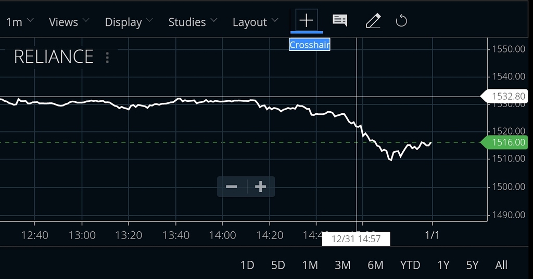533x279 pixels.
Task: Click the 1540.00 axis value
Action: tap(509, 77)
